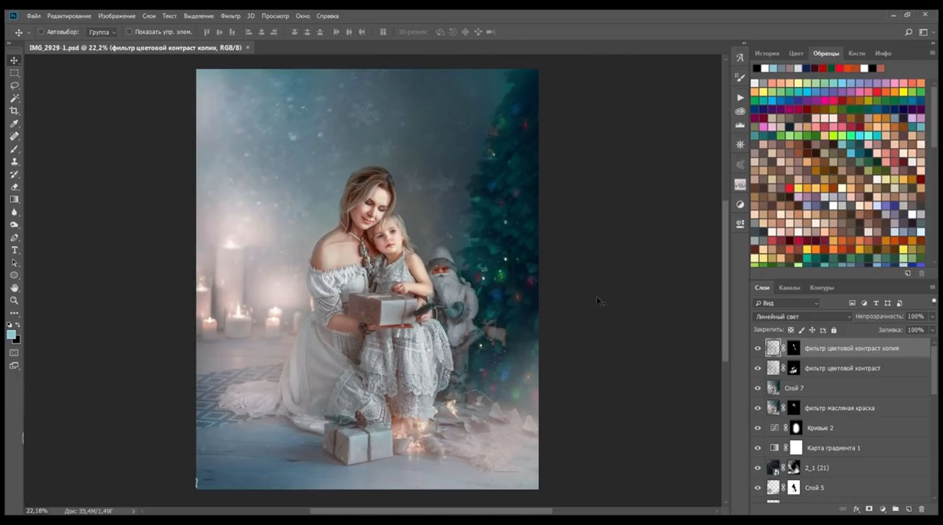Hide layer фильтр цветовой контраст копия
Image resolution: width=943 pixels, height=525 pixels.
(x=758, y=349)
